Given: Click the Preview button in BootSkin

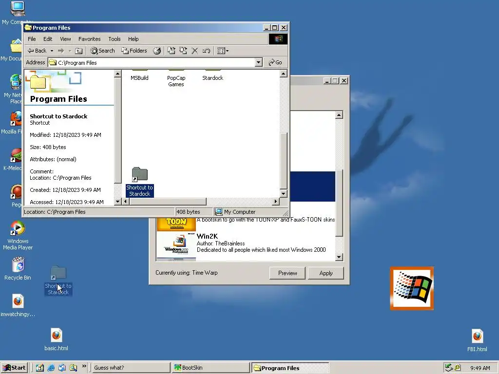Looking at the screenshot, I should pos(288,273).
